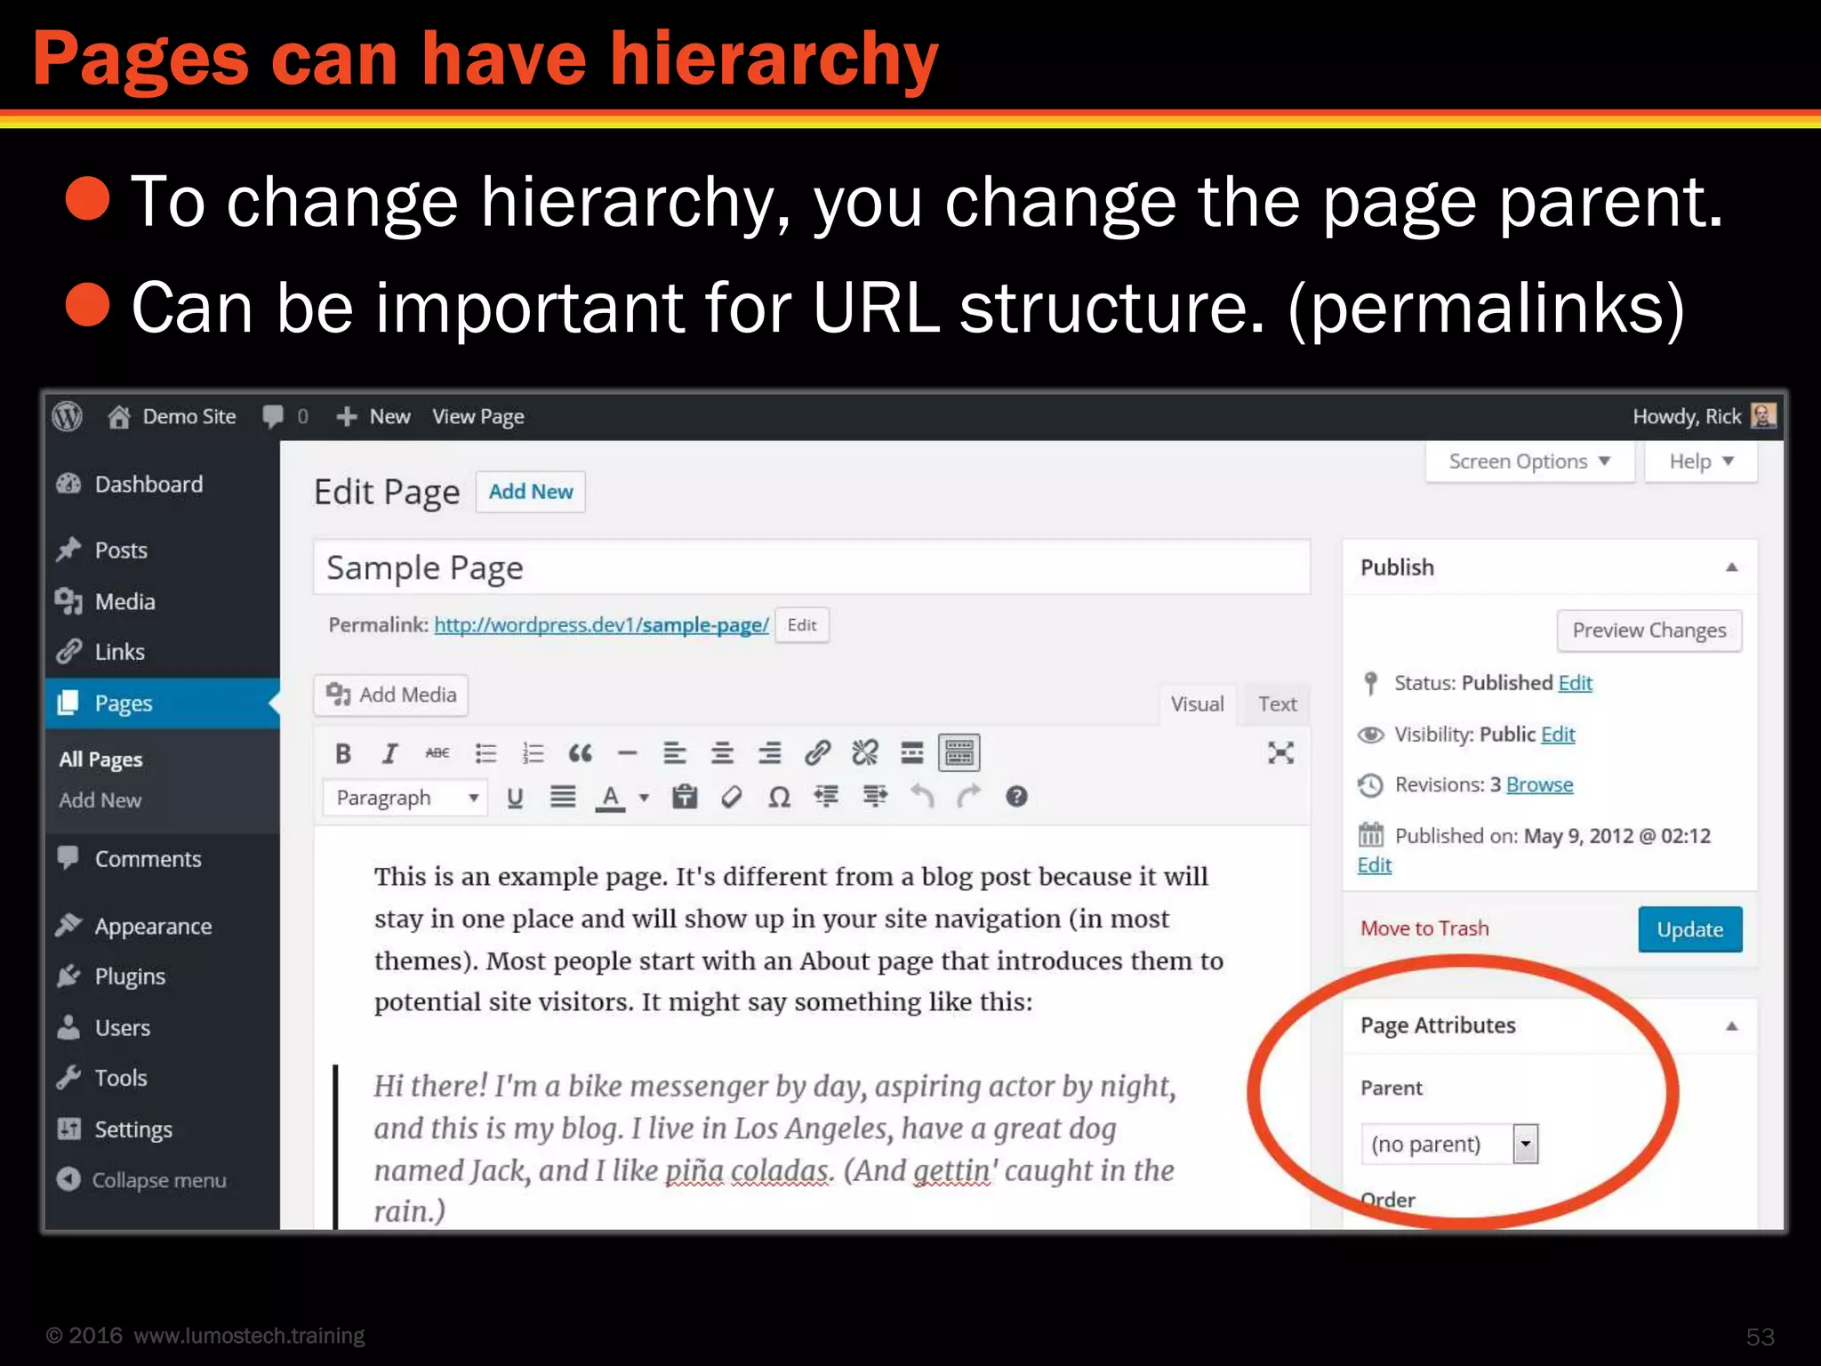Insert a special character (omega)
The width and height of the screenshot is (1821, 1366).
pos(779,797)
